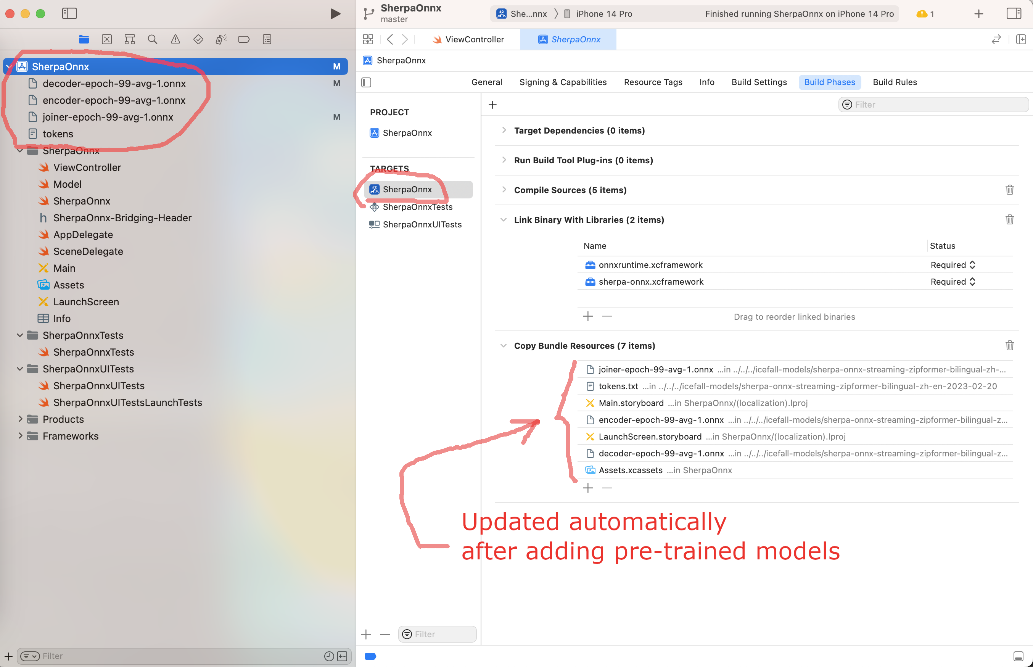This screenshot has height=667, width=1033.
Task: Toggle the left navigator sidebar
Action: (x=69, y=13)
